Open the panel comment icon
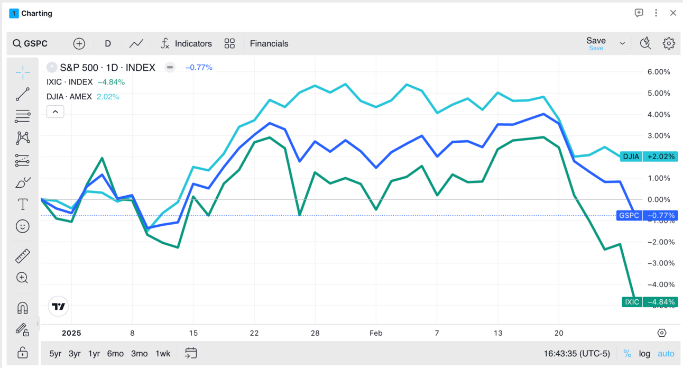This screenshot has height=368, width=683. tap(639, 13)
